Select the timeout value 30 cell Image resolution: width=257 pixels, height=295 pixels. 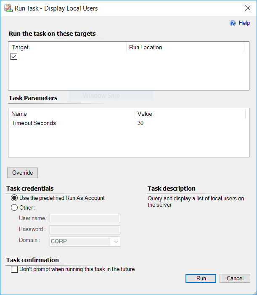pos(140,123)
